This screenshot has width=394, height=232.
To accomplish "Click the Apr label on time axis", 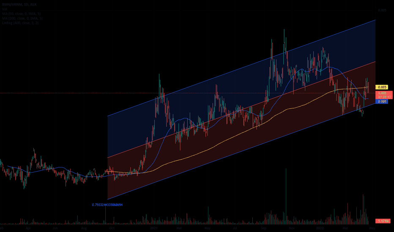I will tap(28, 228).
